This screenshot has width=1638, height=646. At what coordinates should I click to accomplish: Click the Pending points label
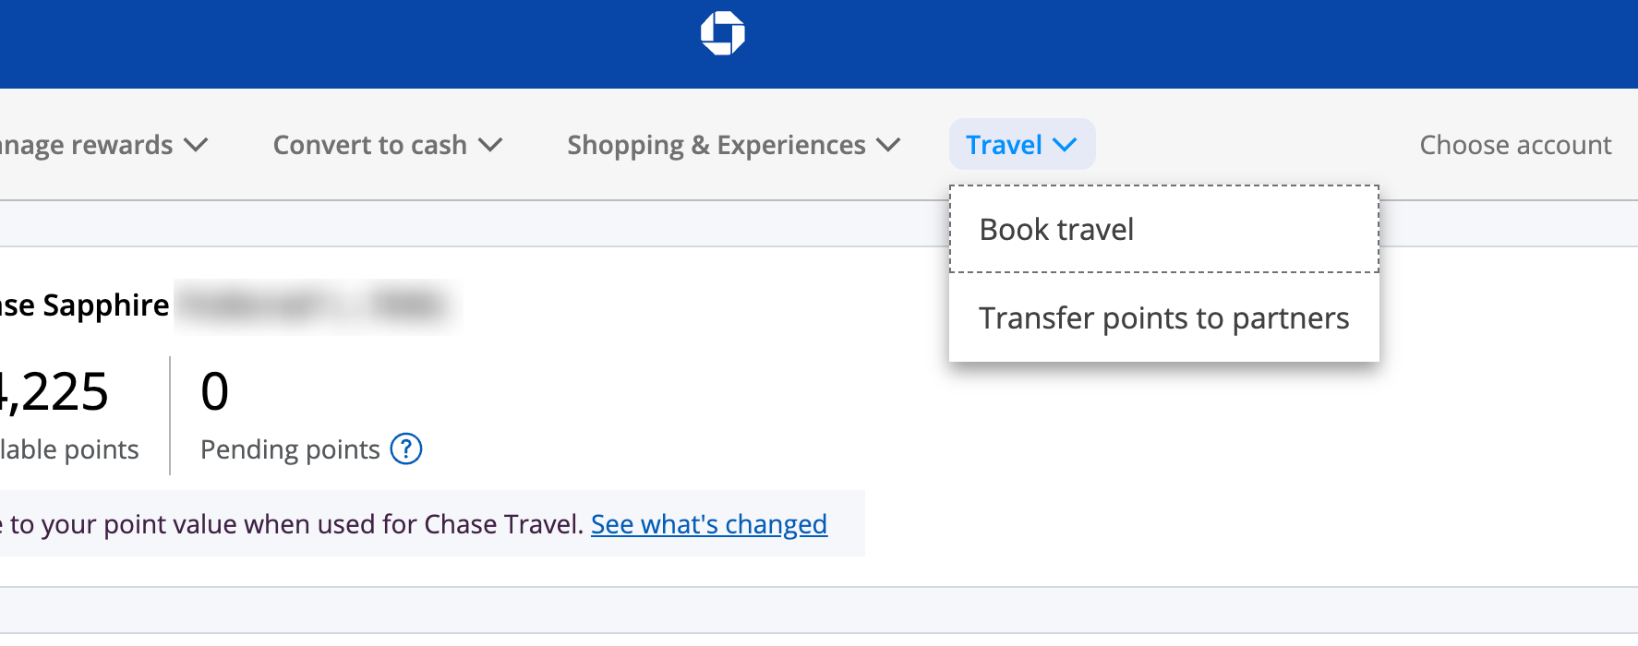click(291, 449)
